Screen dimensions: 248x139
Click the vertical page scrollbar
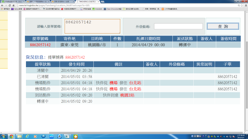click(x=247, y=75)
